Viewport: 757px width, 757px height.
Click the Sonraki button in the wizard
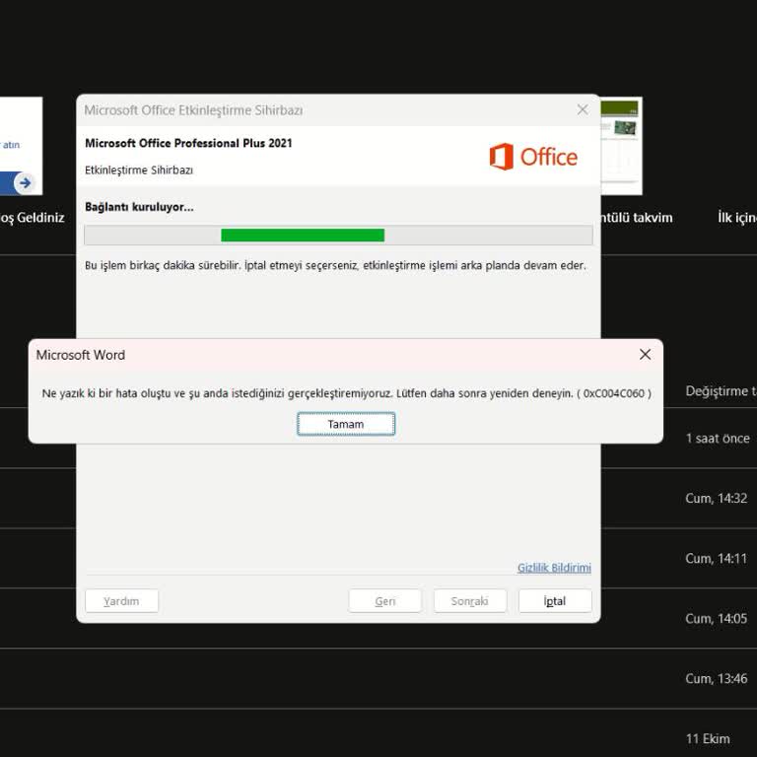tap(470, 600)
